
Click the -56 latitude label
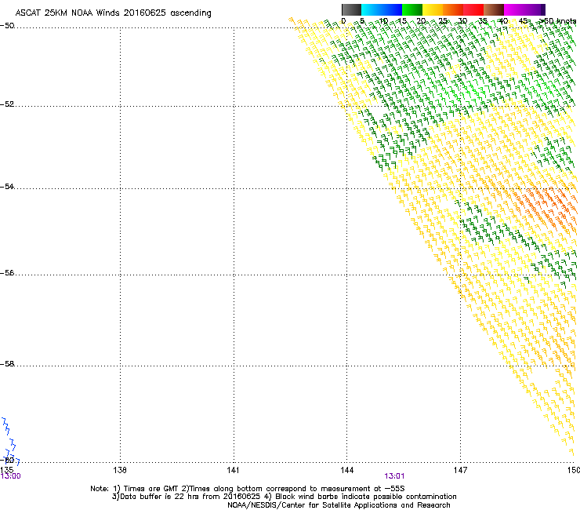coord(7,272)
